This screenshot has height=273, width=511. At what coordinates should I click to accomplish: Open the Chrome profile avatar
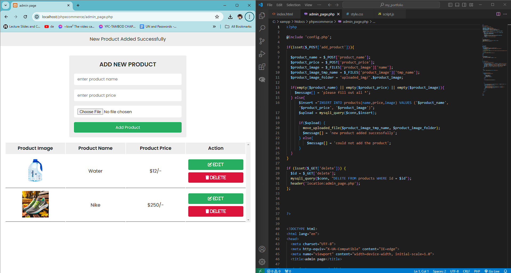pos(240,17)
